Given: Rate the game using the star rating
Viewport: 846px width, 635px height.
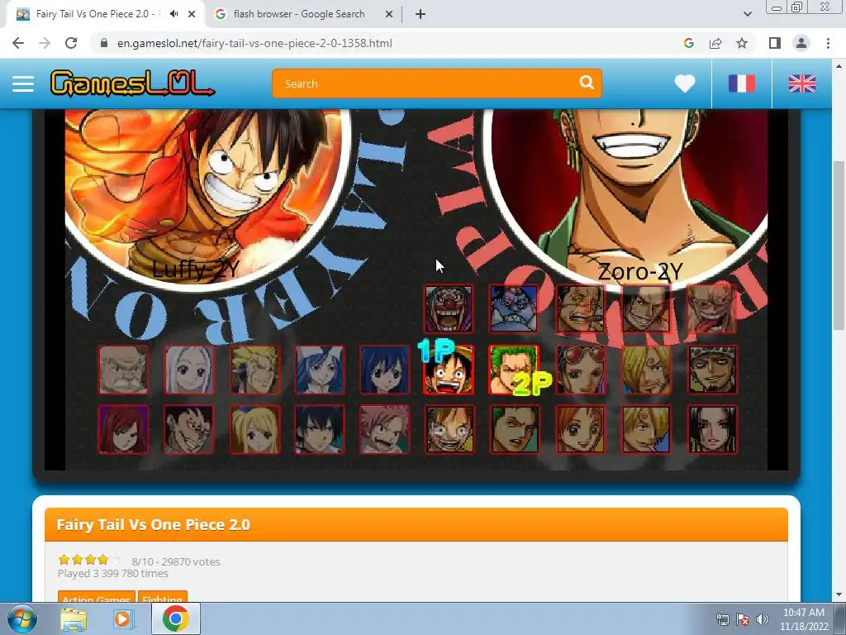Looking at the screenshot, I should point(89,560).
